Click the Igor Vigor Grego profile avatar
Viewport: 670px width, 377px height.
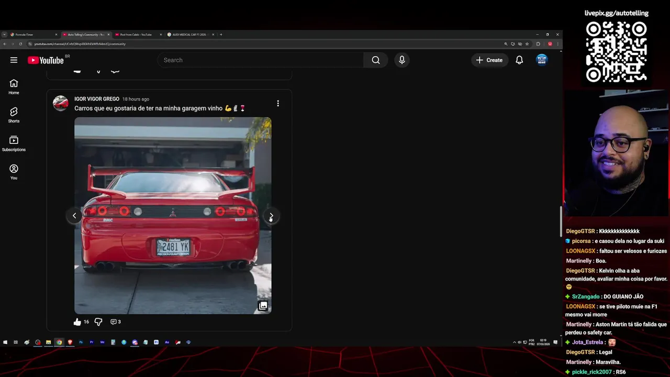pos(61,103)
